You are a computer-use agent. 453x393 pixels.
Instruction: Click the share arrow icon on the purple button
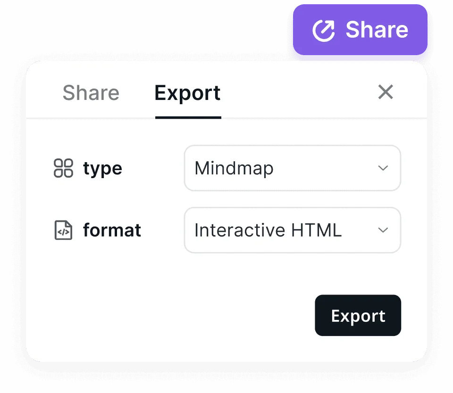click(324, 29)
